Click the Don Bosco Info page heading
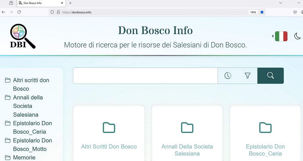The image size is (303, 161). pos(156,31)
